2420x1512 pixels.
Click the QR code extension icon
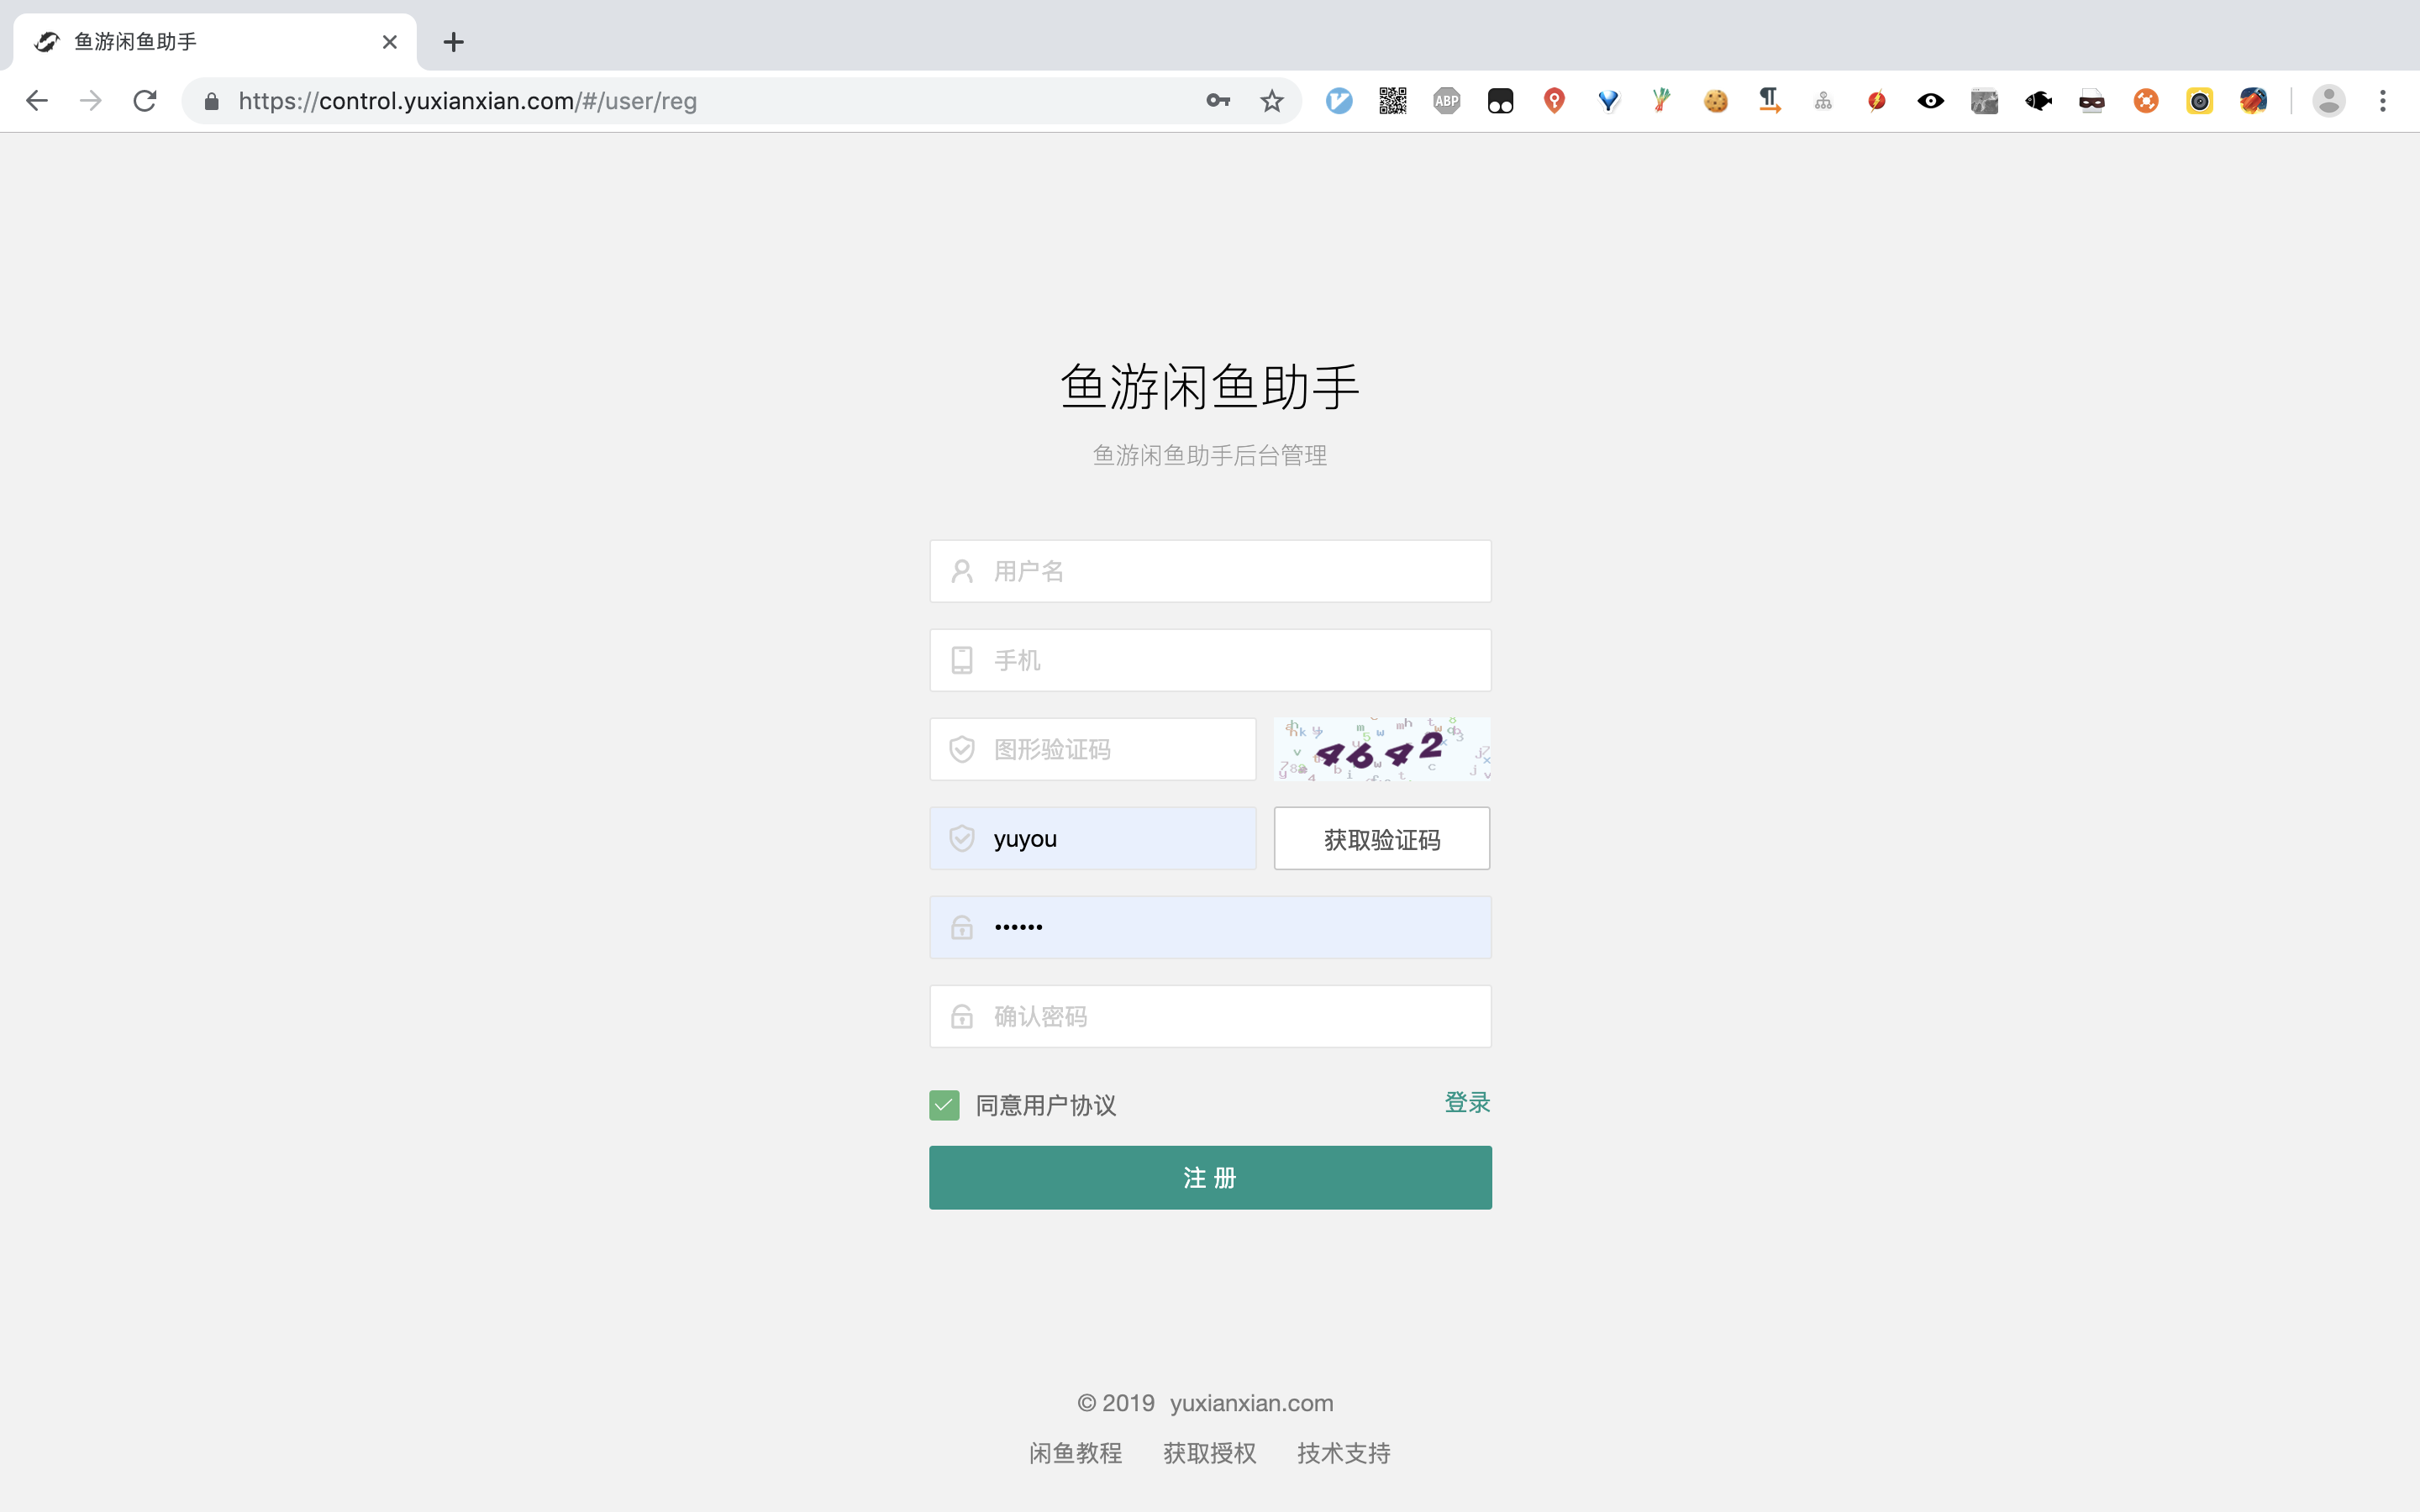pyautogui.click(x=1392, y=101)
